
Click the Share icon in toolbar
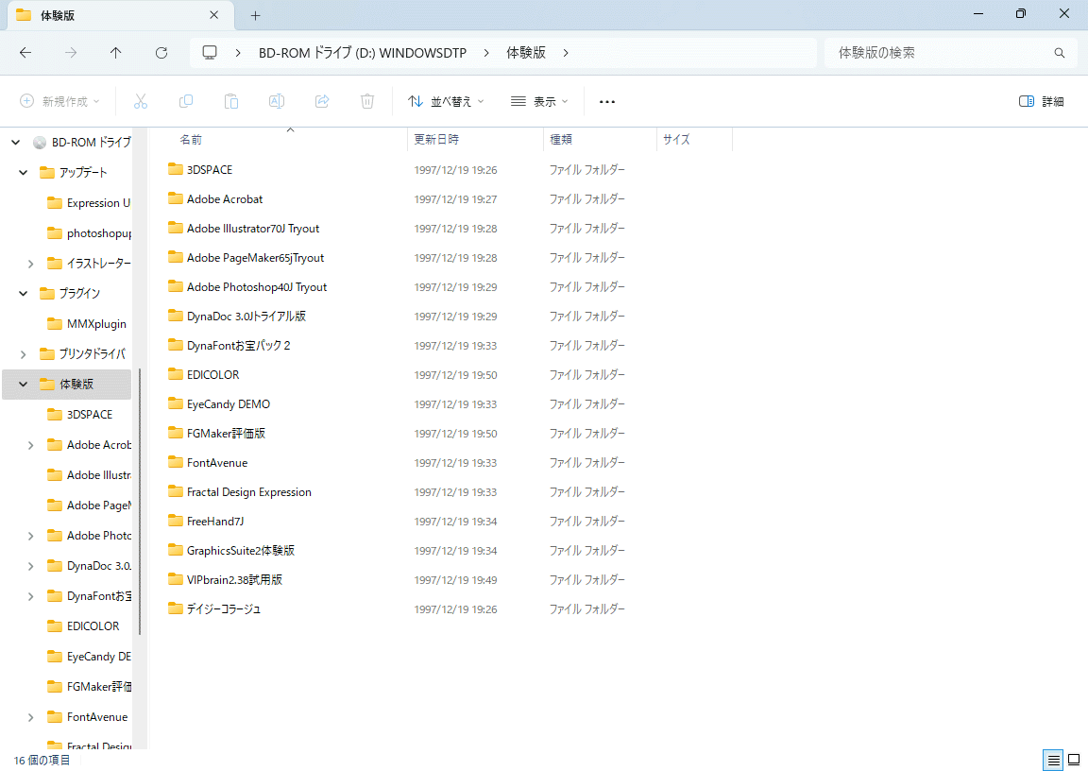pos(322,101)
